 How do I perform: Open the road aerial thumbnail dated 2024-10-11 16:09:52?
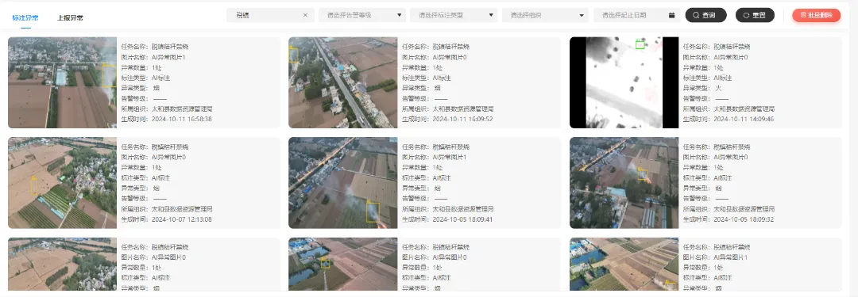[343, 82]
